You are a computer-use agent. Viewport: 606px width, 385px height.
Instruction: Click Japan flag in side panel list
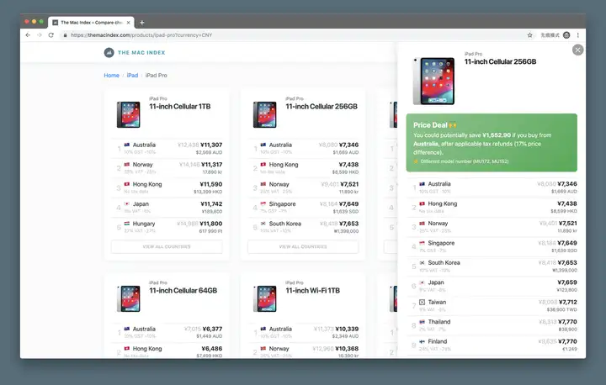[422, 282]
